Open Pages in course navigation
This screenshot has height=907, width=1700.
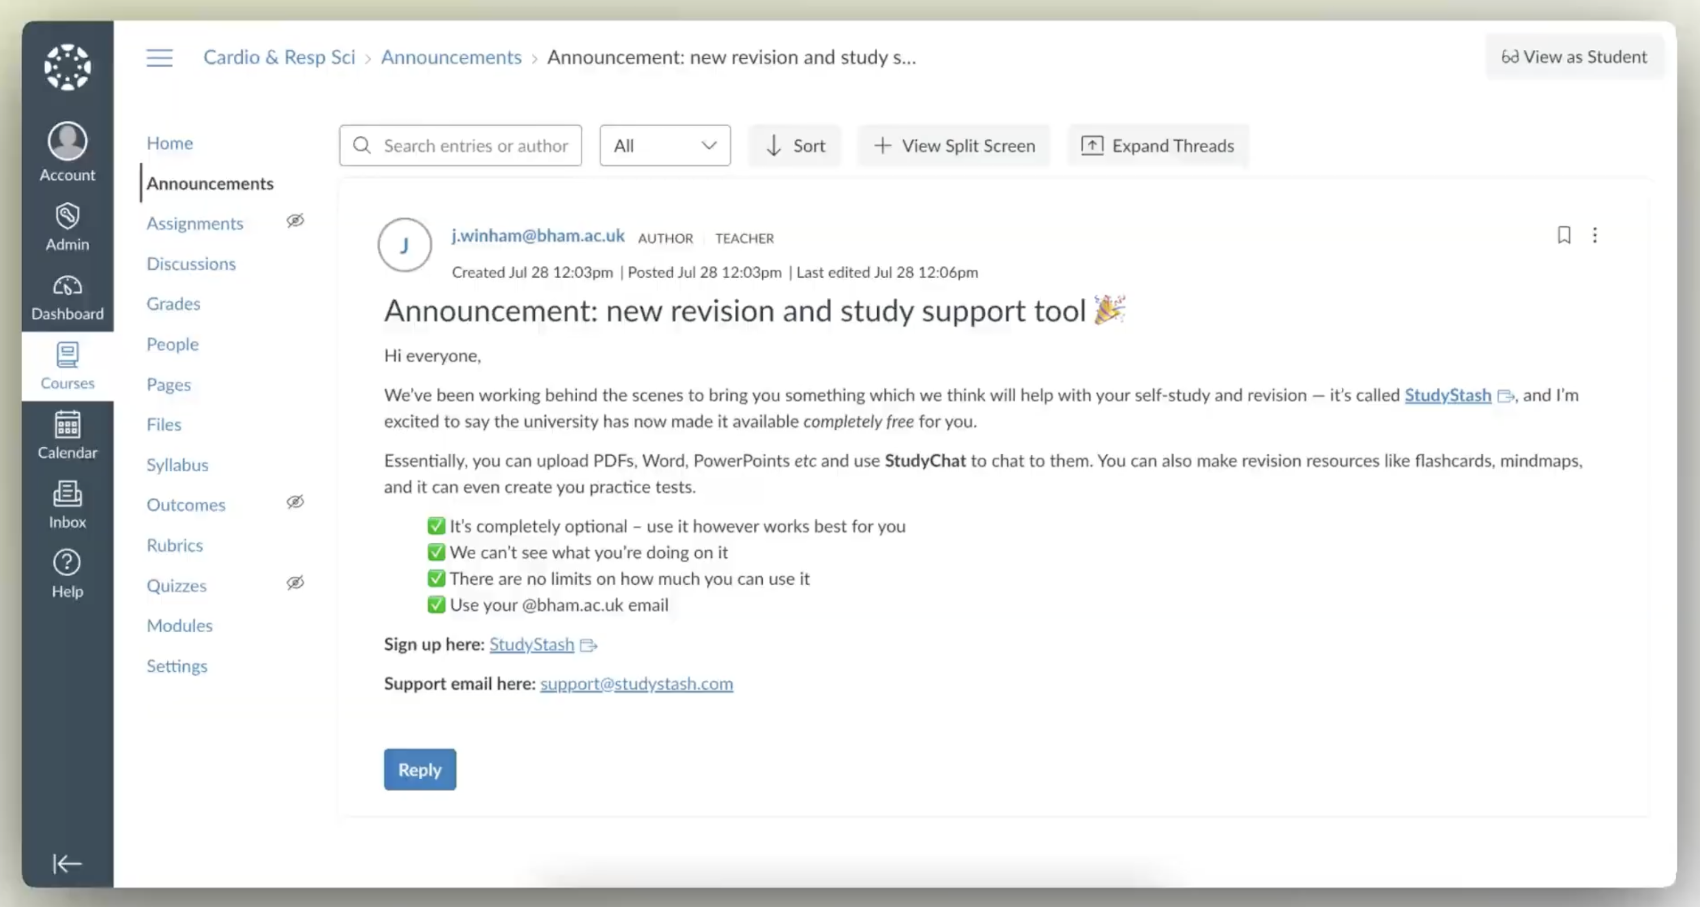click(169, 385)
